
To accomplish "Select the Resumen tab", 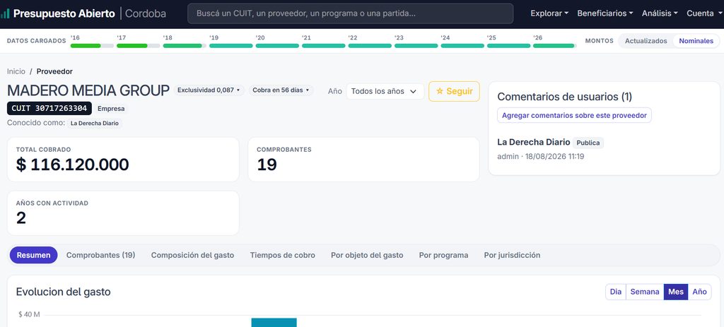I will tap(33, 255).
